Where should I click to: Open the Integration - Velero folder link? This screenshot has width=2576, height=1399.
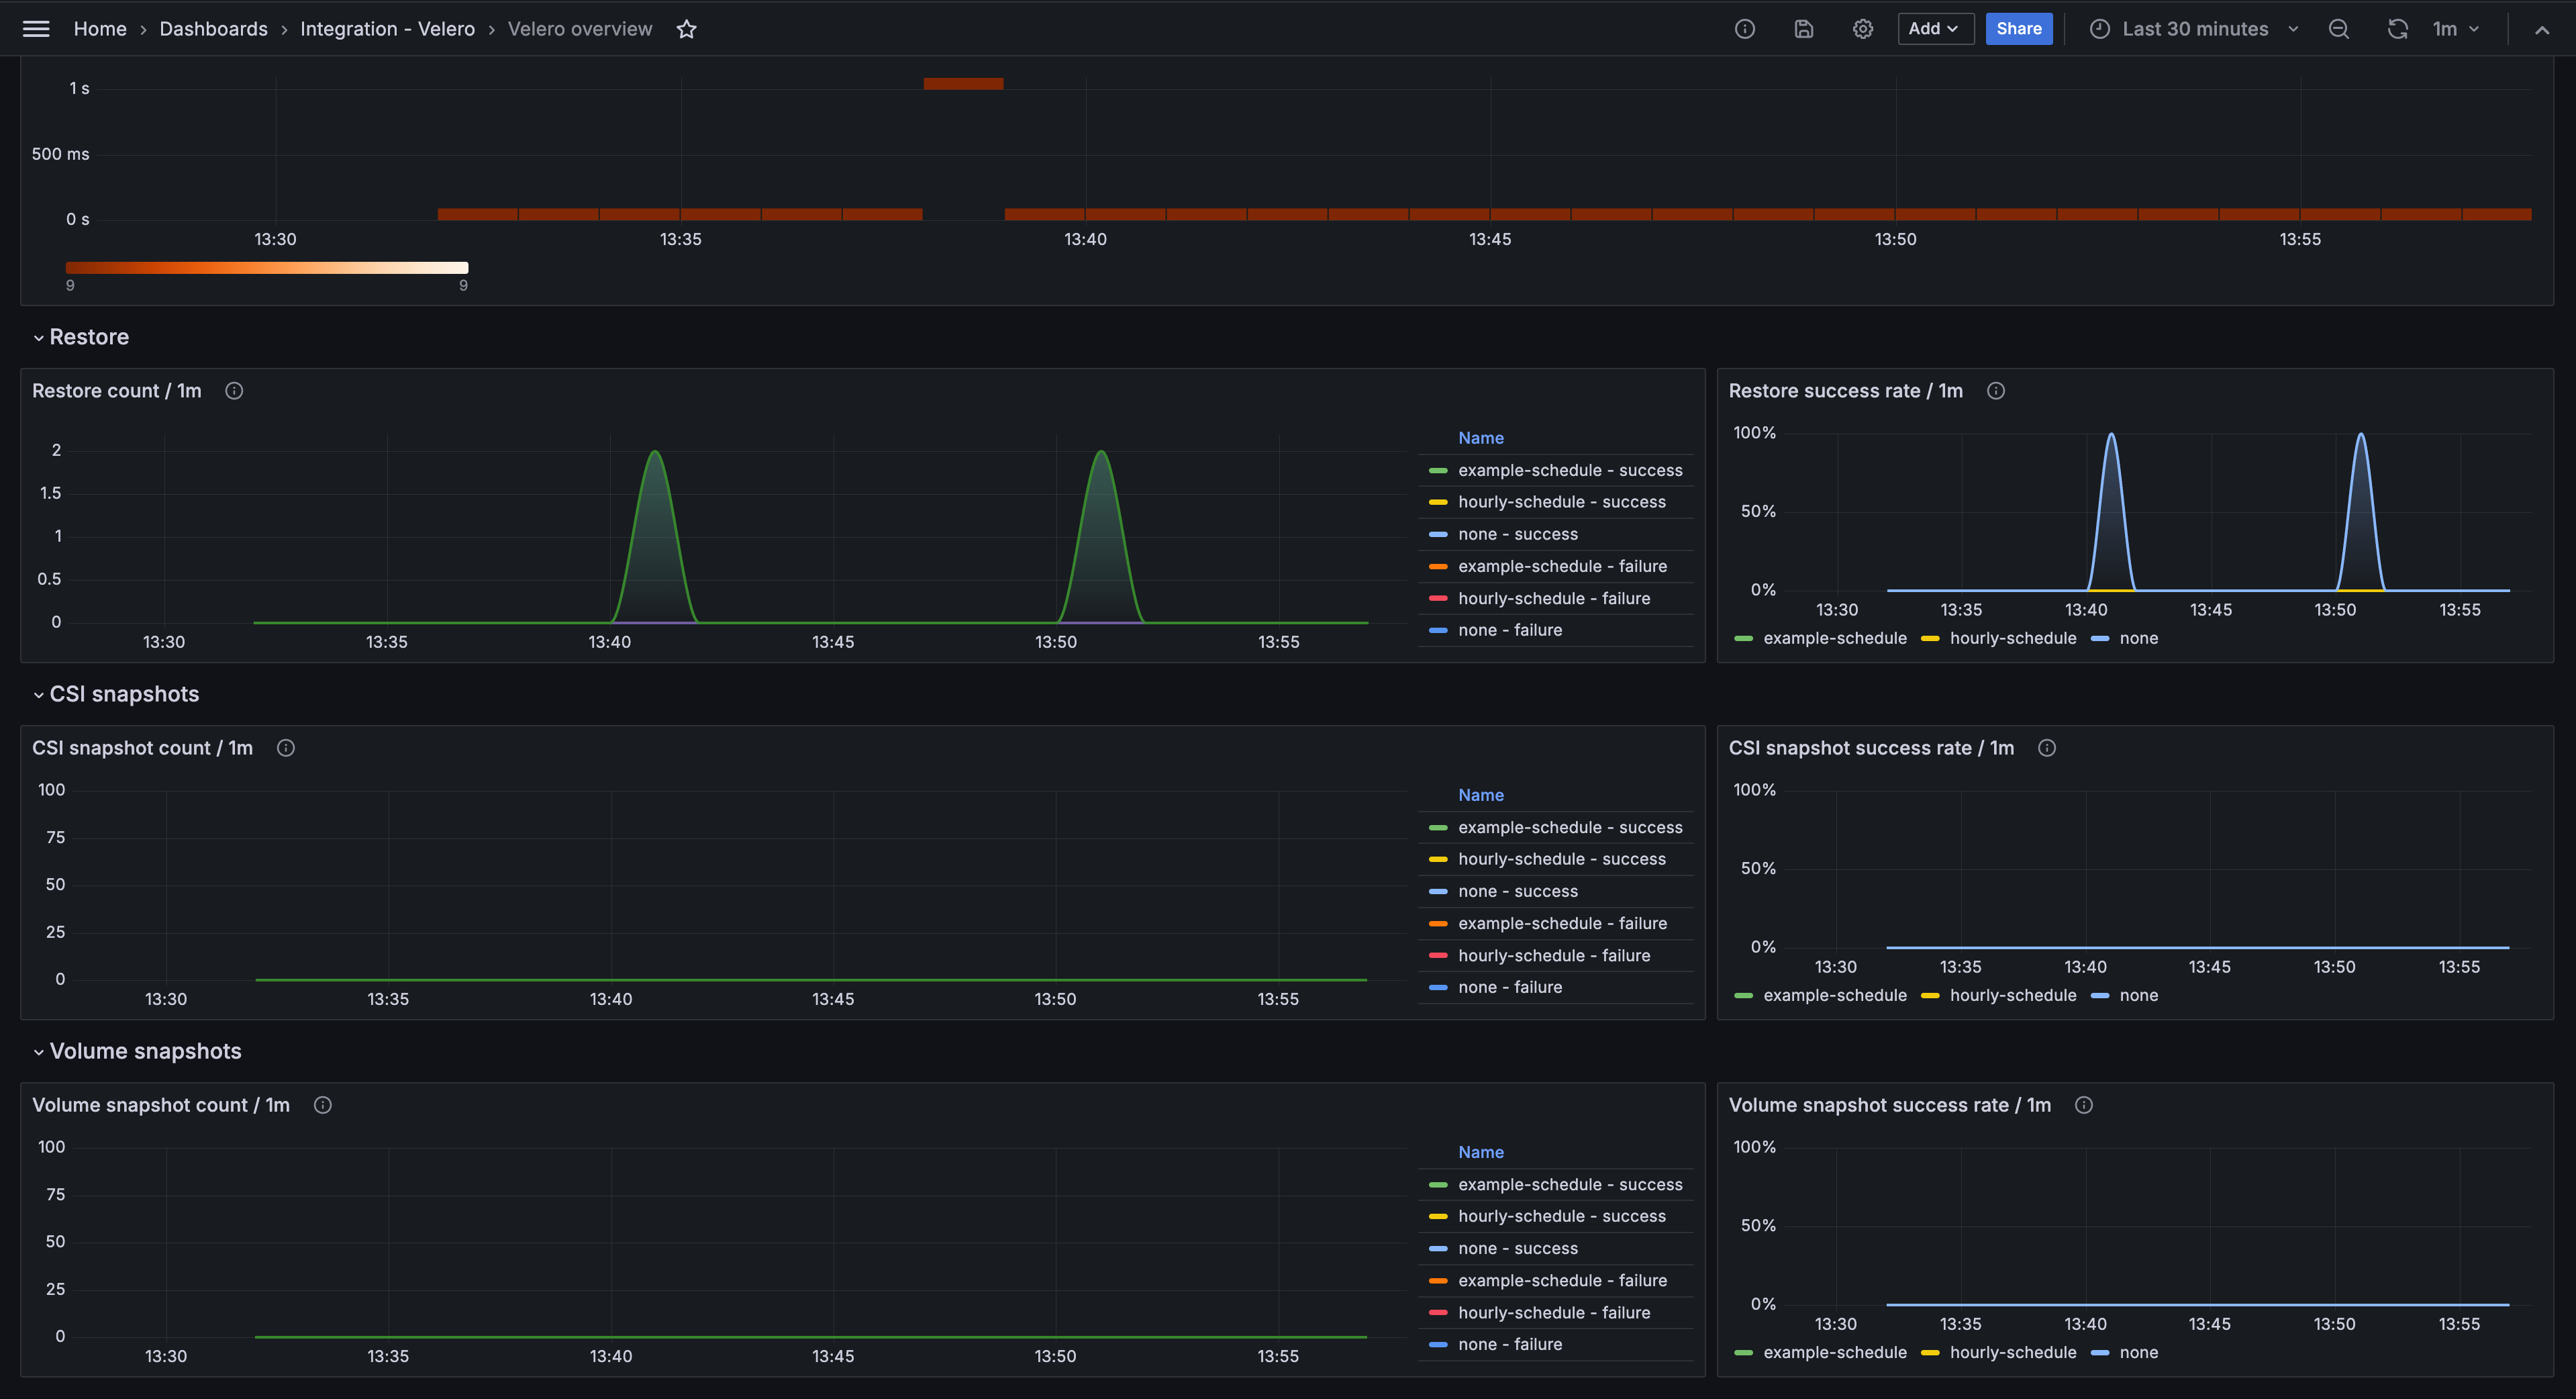(x=387, y=28)
